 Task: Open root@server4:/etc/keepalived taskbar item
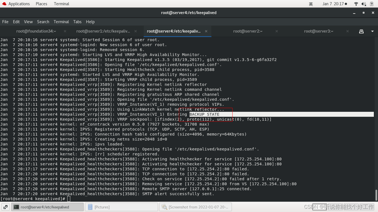point(47,207)
